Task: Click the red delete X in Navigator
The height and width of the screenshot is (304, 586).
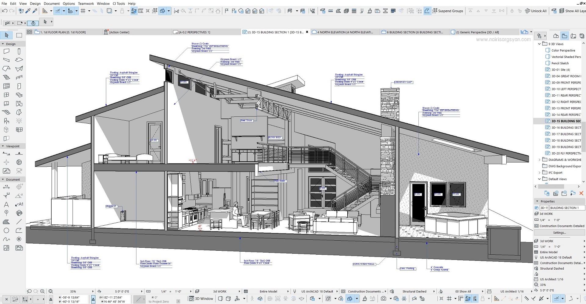Action: tap(581, 193)
